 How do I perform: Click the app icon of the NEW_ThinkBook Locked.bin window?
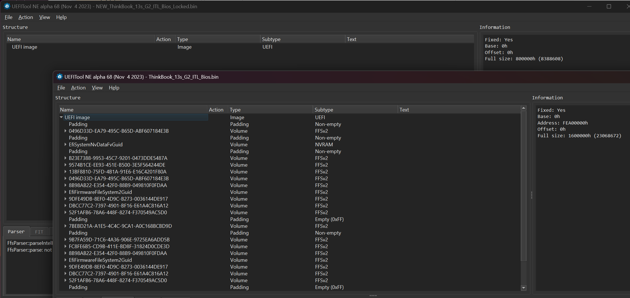(x=7, y=6)
